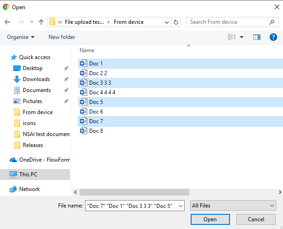Select the Doc 3 3 3 Word icon

coord(84,83)
